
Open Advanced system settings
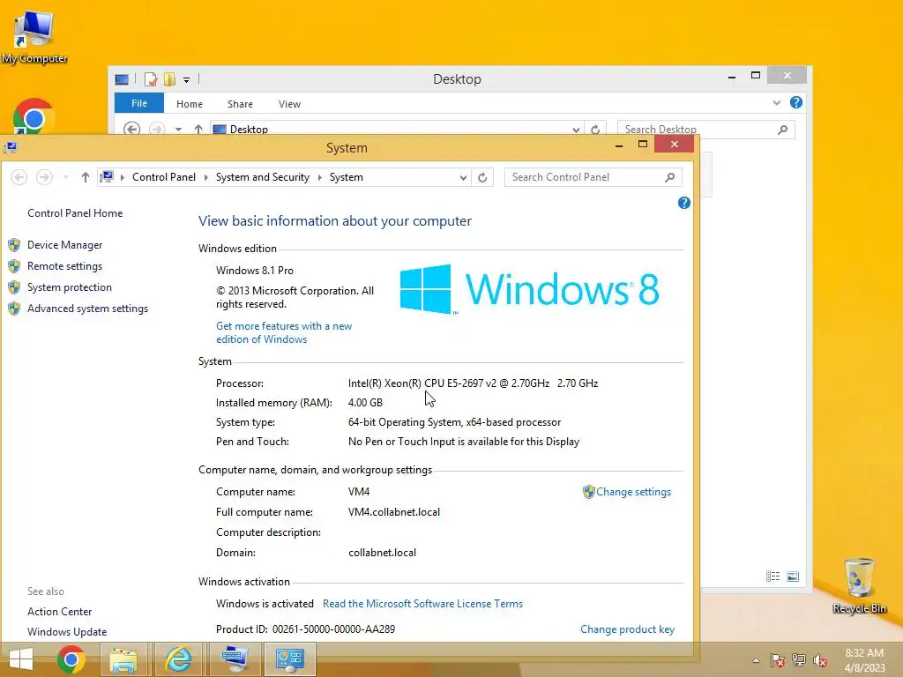[87, 309]
